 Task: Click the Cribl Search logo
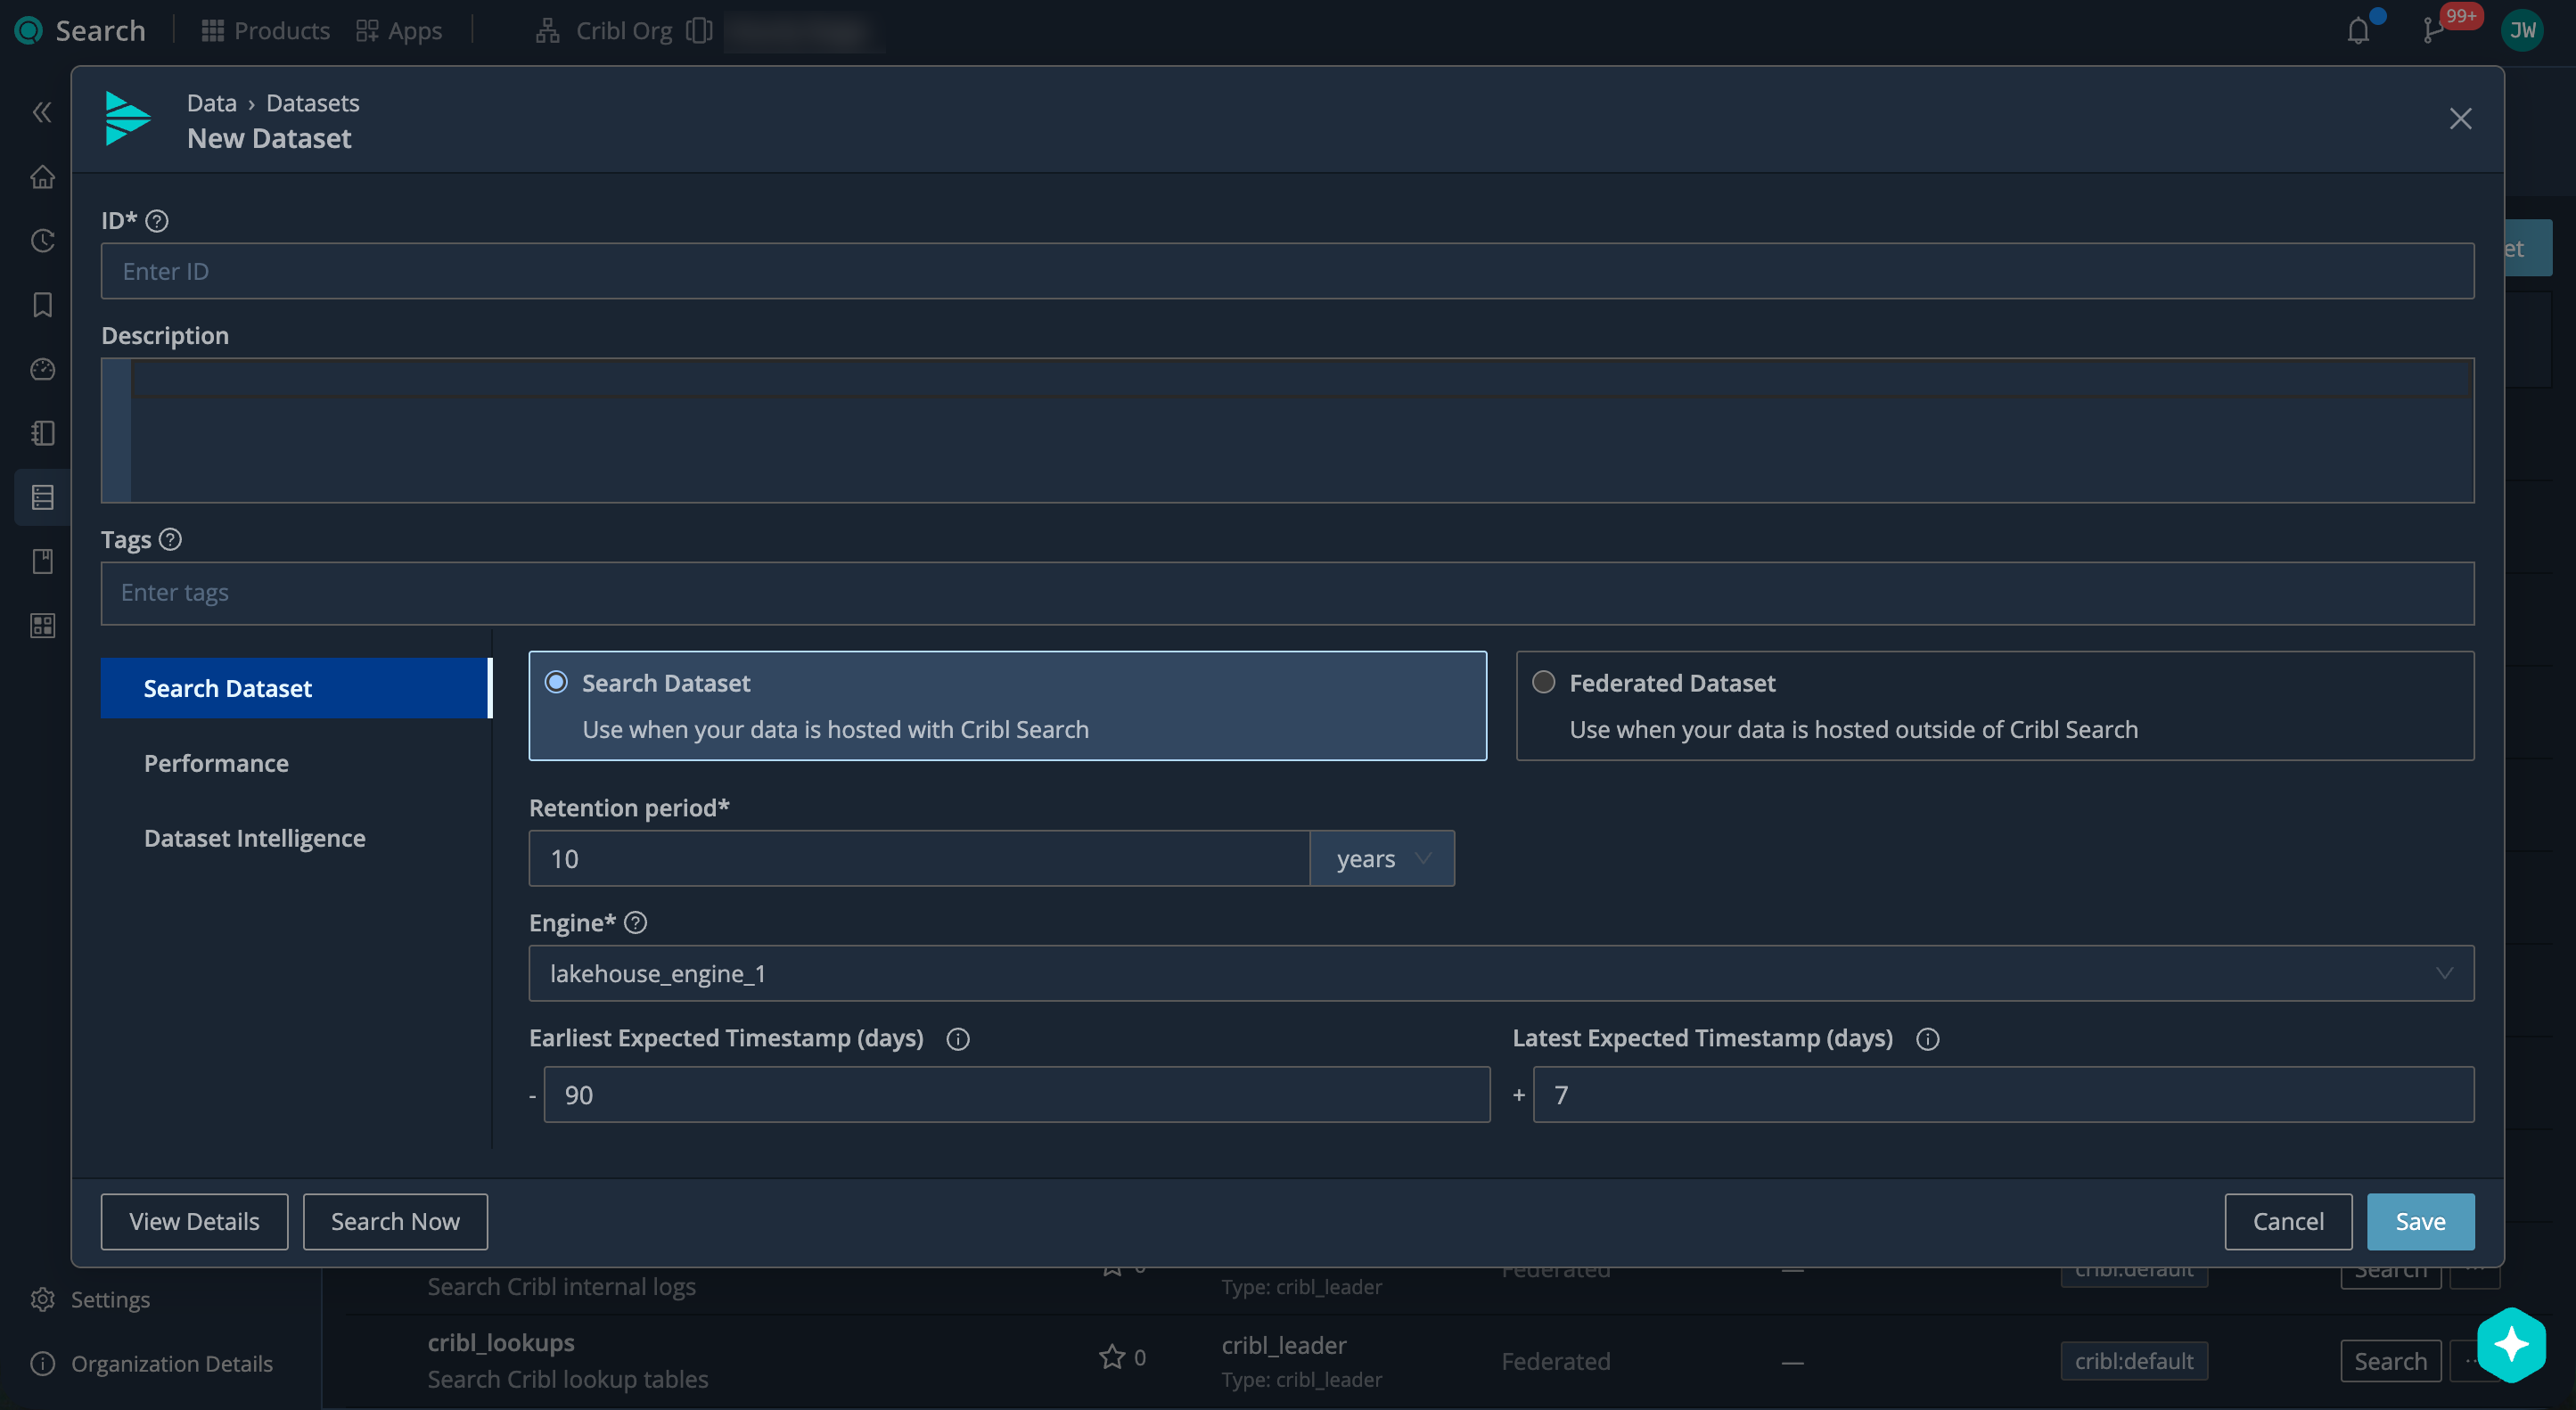click(29, 31)
